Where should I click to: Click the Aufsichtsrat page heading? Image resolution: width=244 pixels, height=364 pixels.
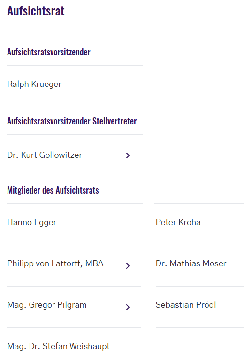(36, 11)
